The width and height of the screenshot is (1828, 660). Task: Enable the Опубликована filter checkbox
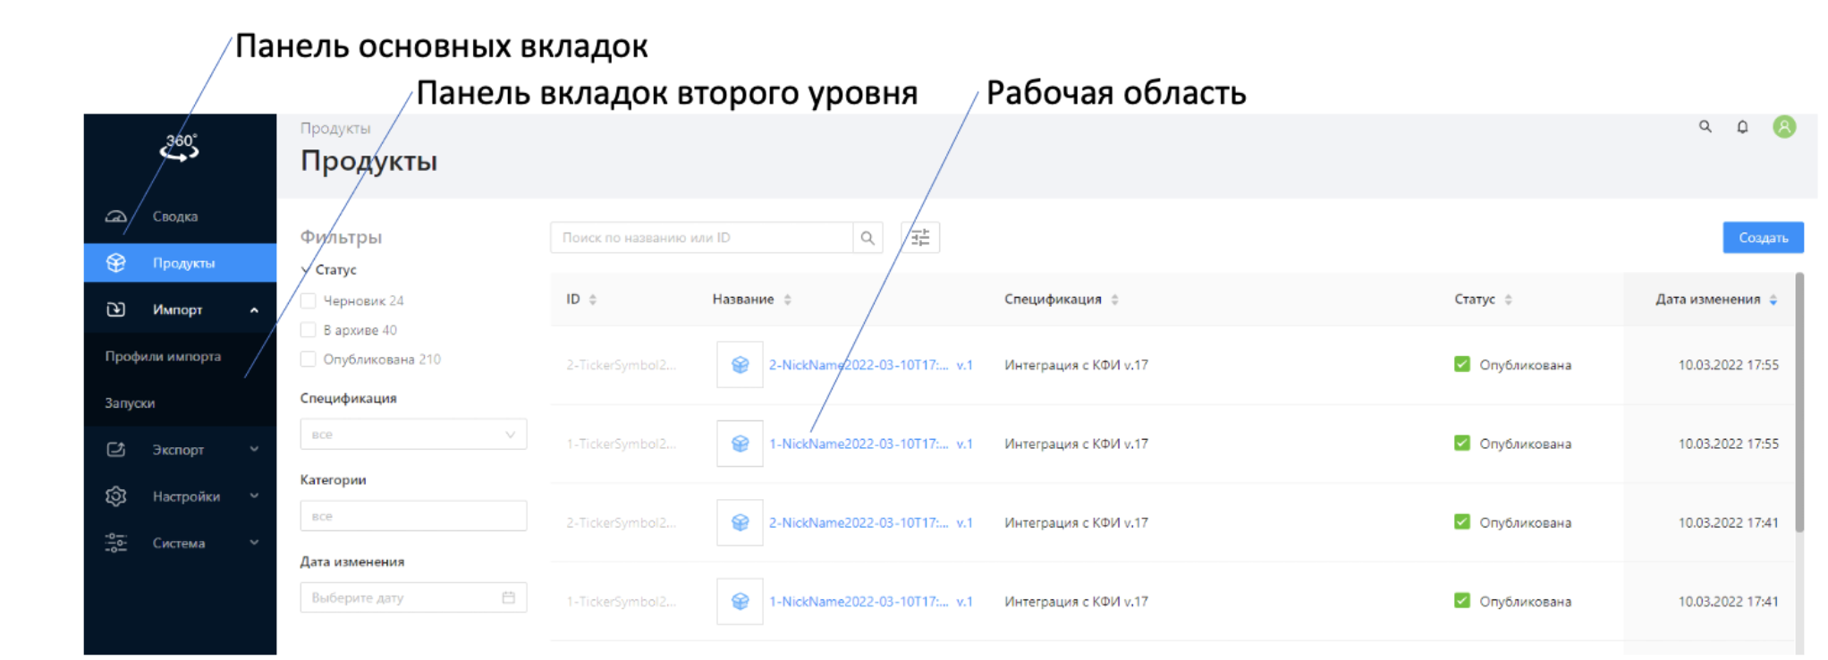point(309,360)
